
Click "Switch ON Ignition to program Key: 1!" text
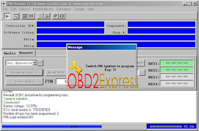click(110, 68)
